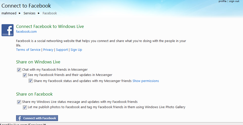Go to mahmoed breadcrumb
Viewport: 243px width, 125px height.
9,13
